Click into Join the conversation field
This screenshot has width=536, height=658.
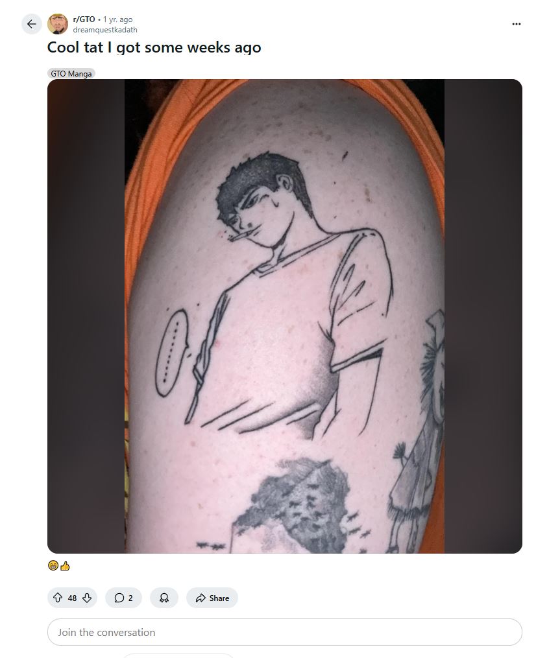tap(284, 632)
